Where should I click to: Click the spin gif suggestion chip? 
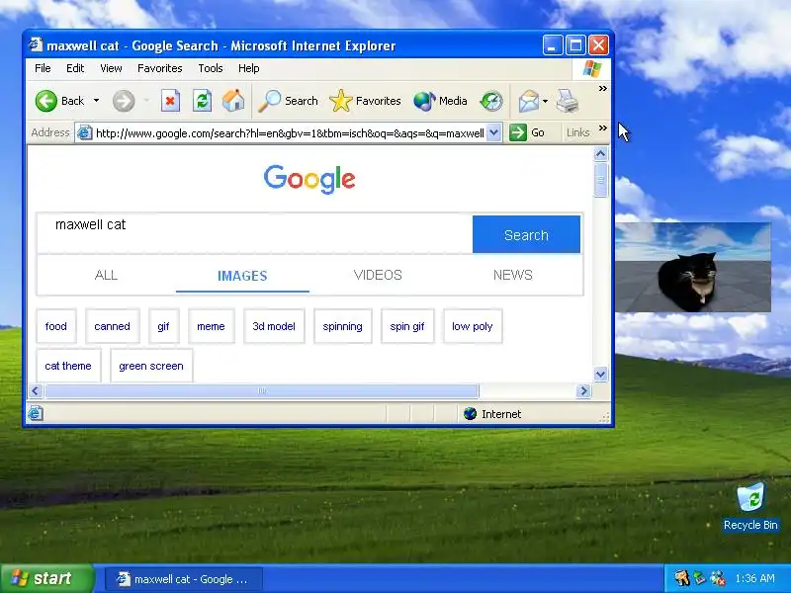pos(407,326)
